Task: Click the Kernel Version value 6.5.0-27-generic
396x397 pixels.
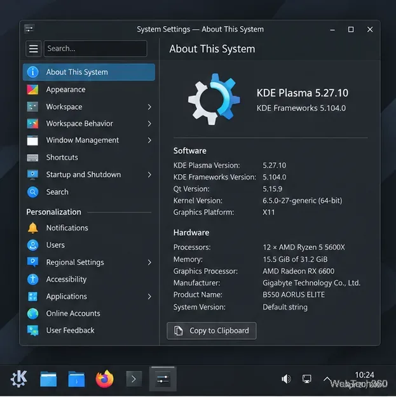Action: coord(303,201)
